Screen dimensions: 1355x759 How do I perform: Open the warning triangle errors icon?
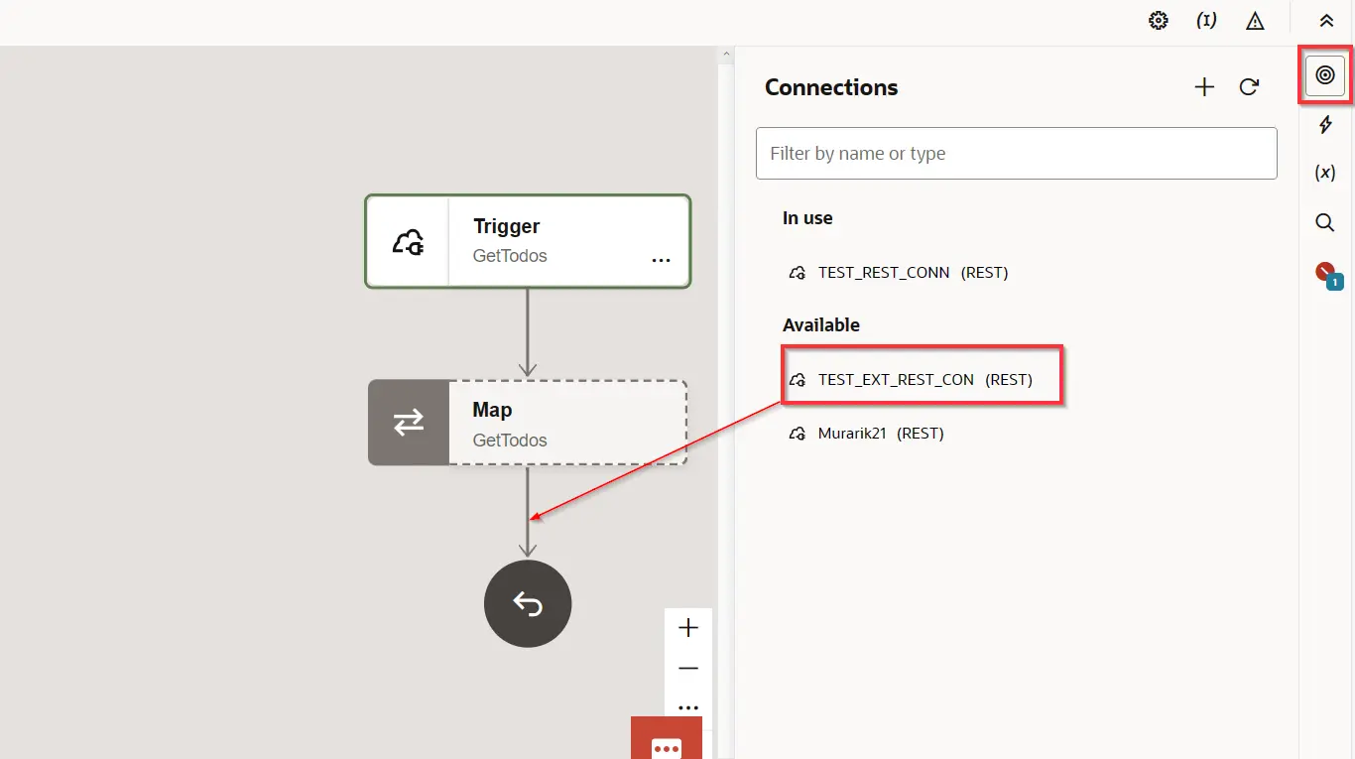click(1255, 21)
